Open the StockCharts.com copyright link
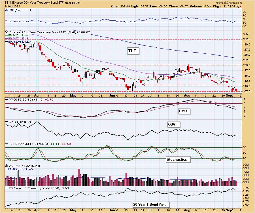 point(229,3)
